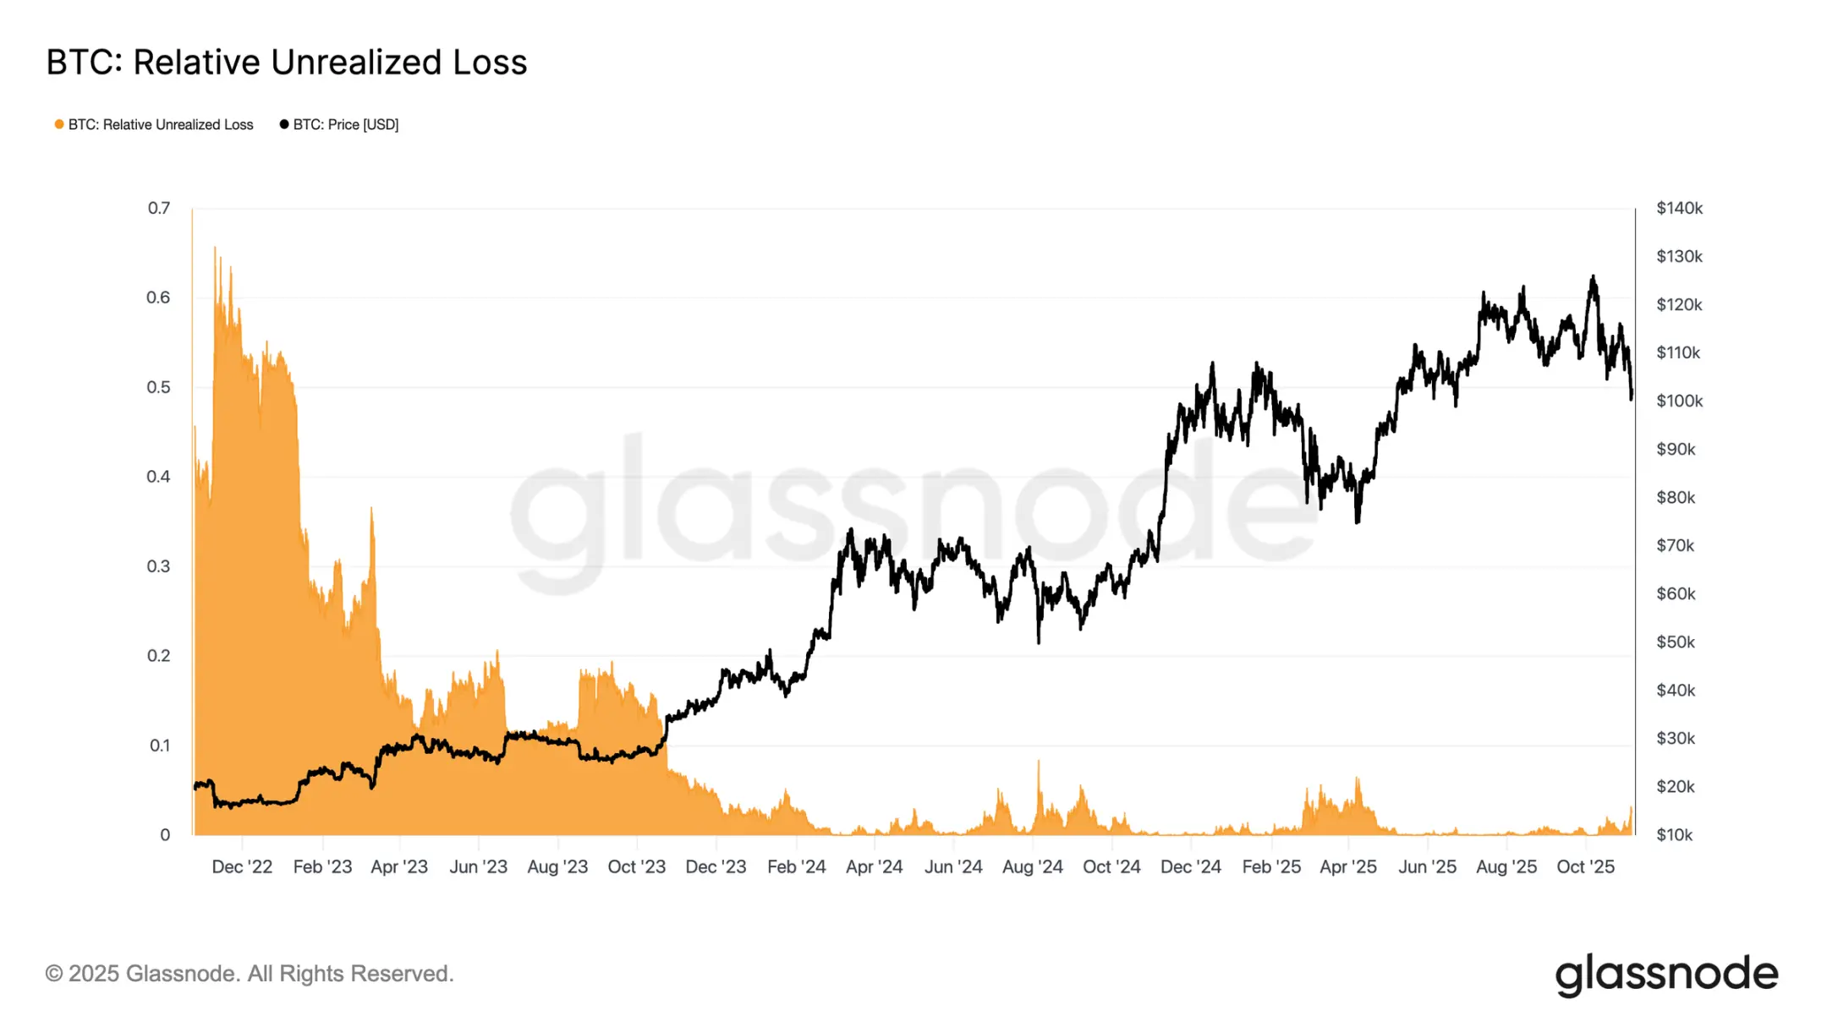Select the Aug '23 x-axis label
The image size is (1827, 1027).
click(x=557, y=866)
